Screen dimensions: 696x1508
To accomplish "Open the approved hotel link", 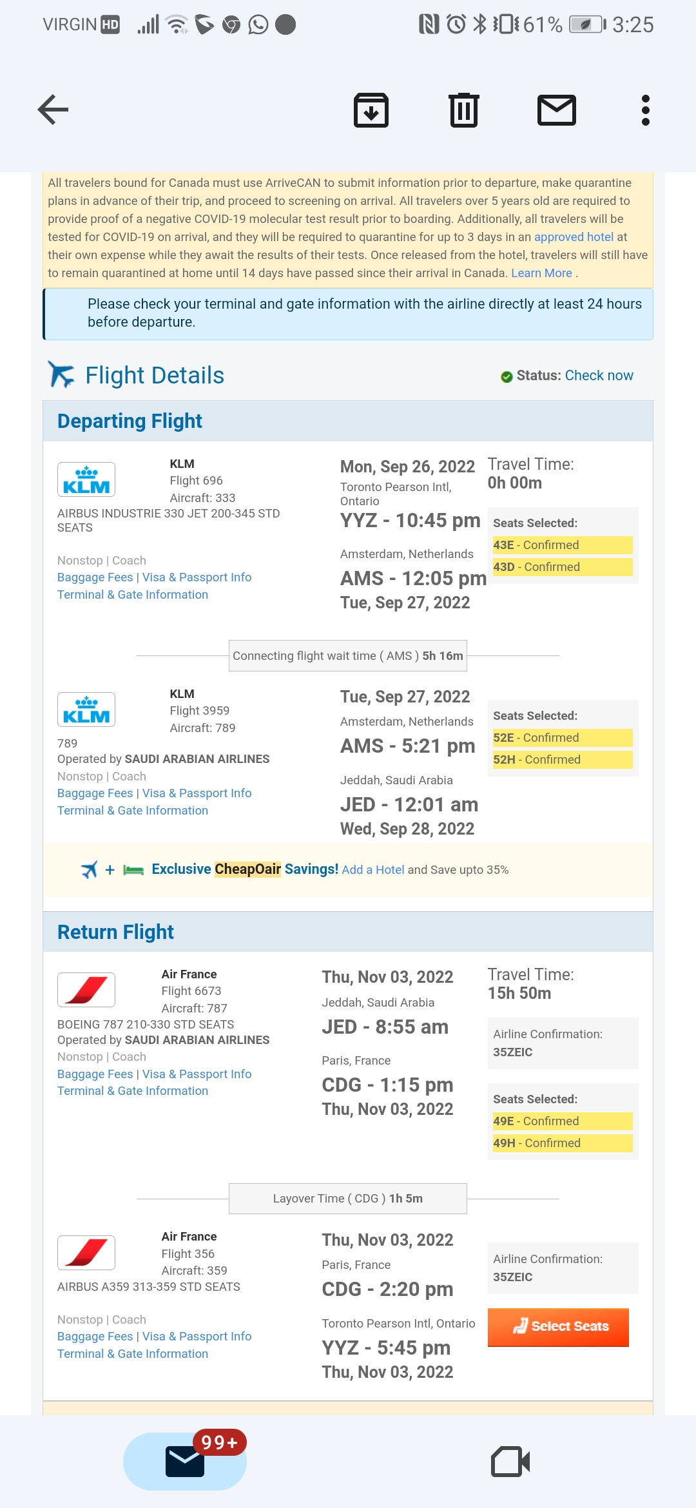I will tap(574, 237).
